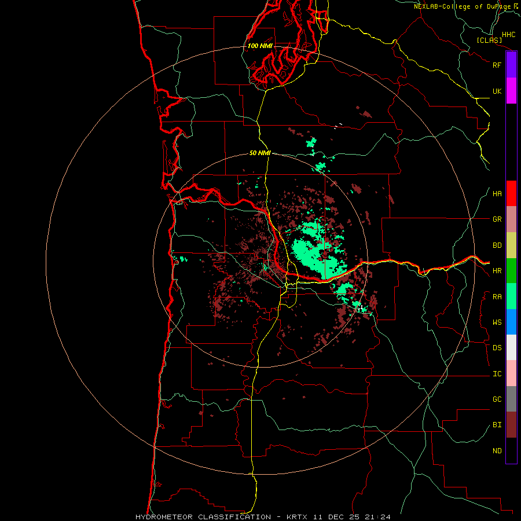Click the 100 NMI range ring label
The width and height of the screenshot is (521, 521).
coord(260,46)
